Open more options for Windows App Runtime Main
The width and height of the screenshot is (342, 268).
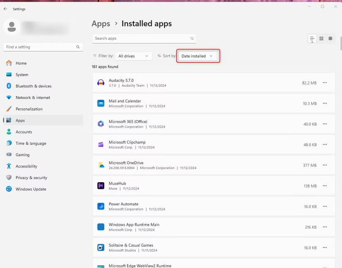(x=325, y=227)
